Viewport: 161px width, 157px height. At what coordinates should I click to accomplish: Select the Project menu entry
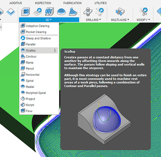[x=39, y=99]
